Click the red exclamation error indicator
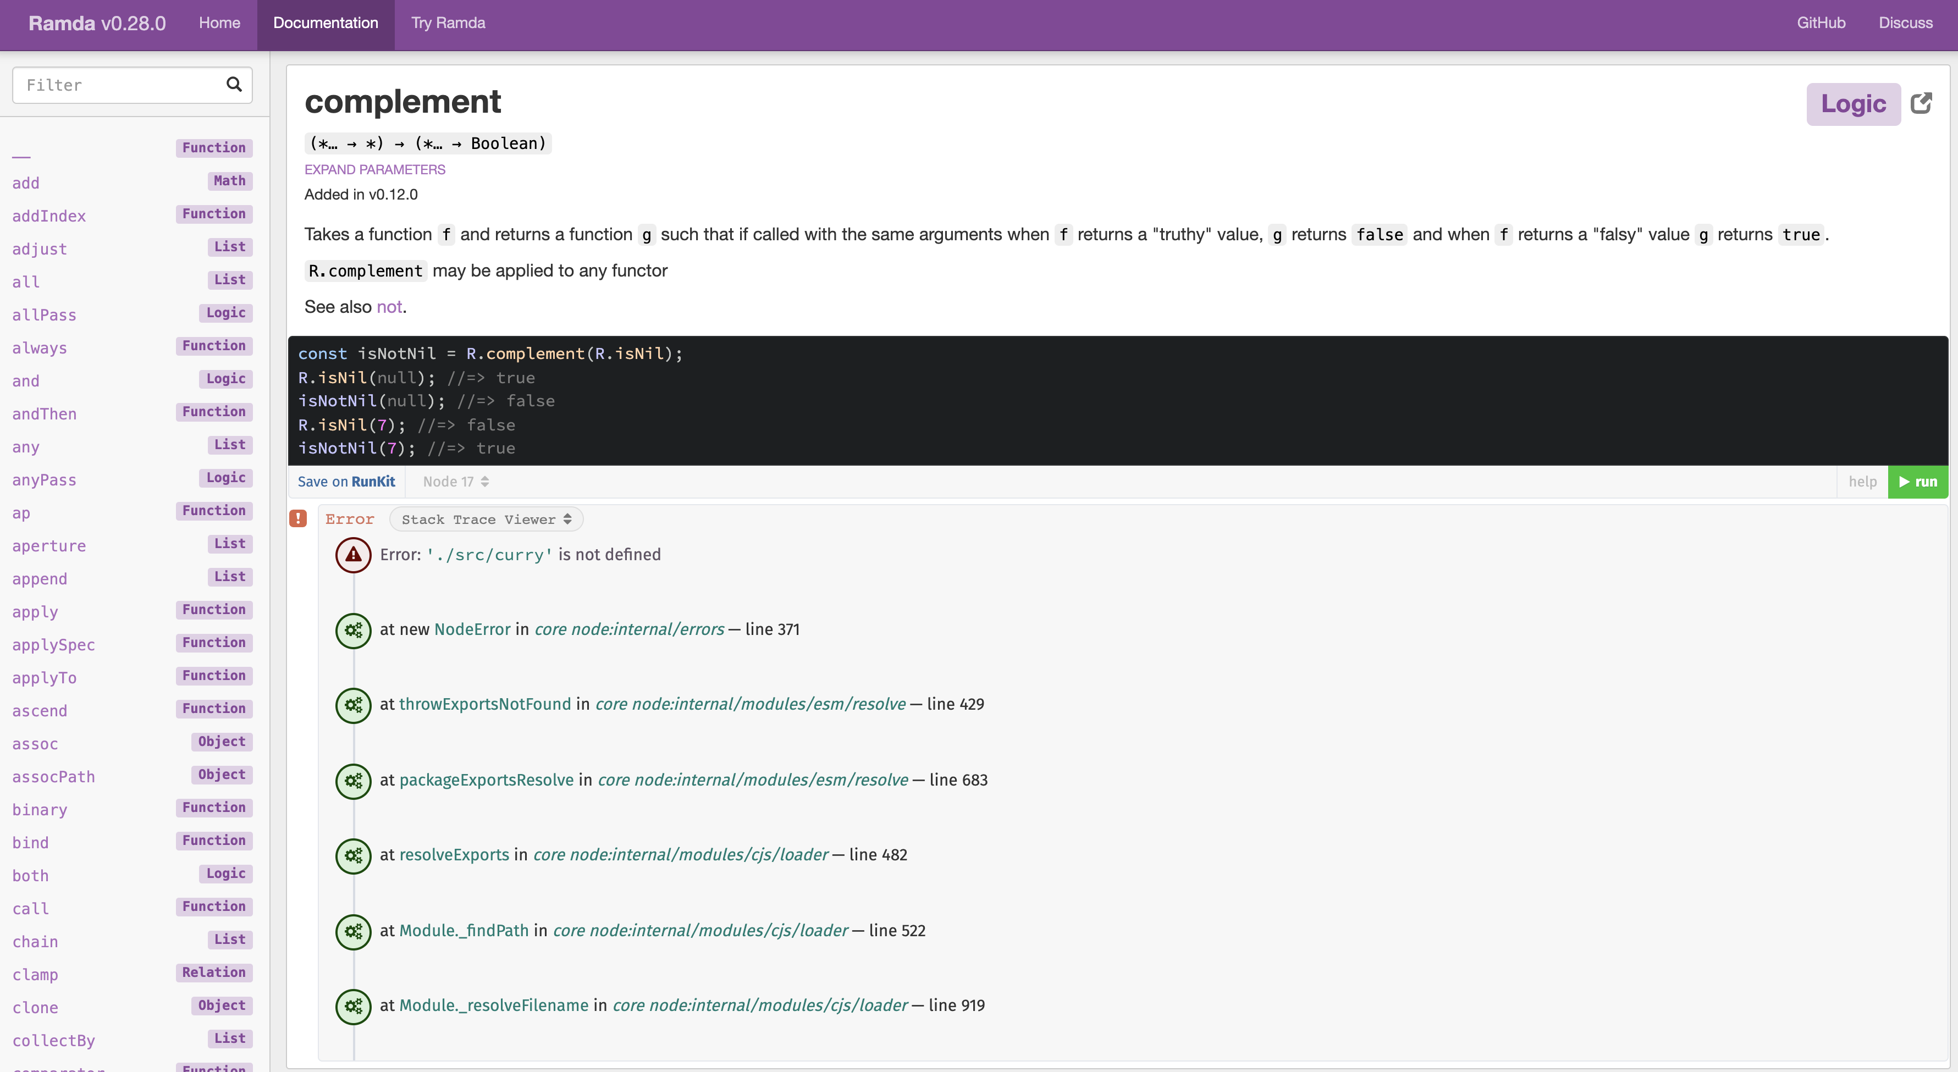The height and width of the screenshot is (1072, 1958). click(298, 517)
